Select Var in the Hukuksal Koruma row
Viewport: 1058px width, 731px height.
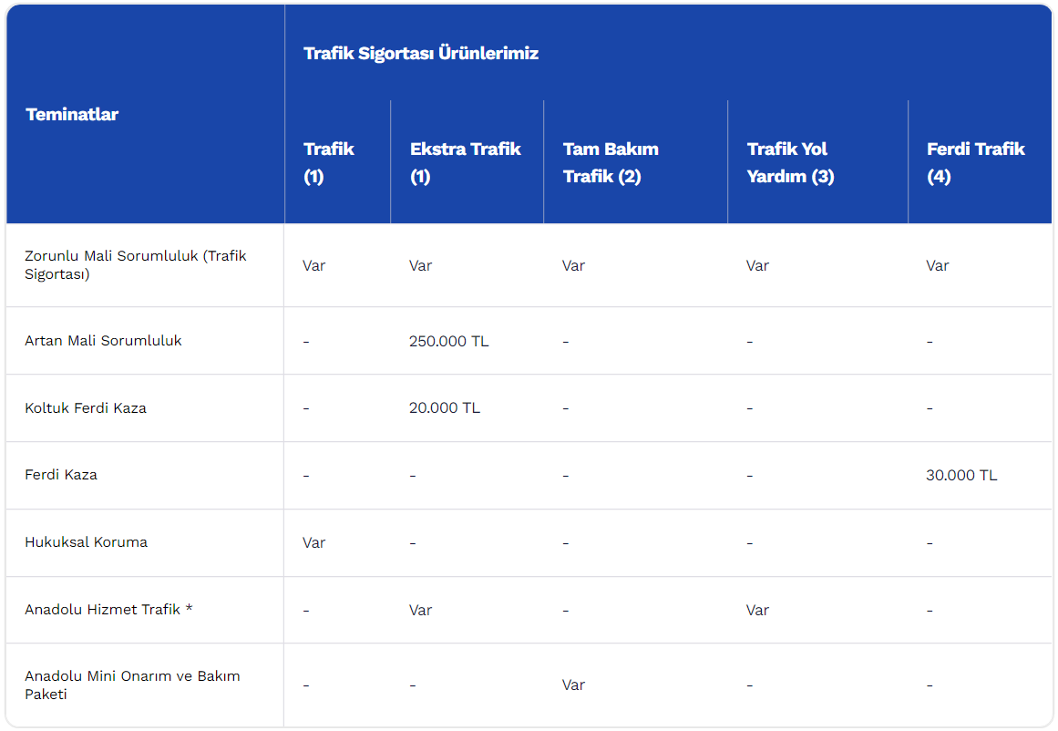click(x=313, y=542)
